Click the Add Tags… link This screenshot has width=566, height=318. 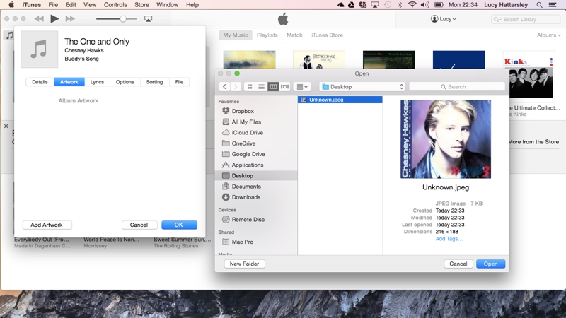(x=449, y=239)
